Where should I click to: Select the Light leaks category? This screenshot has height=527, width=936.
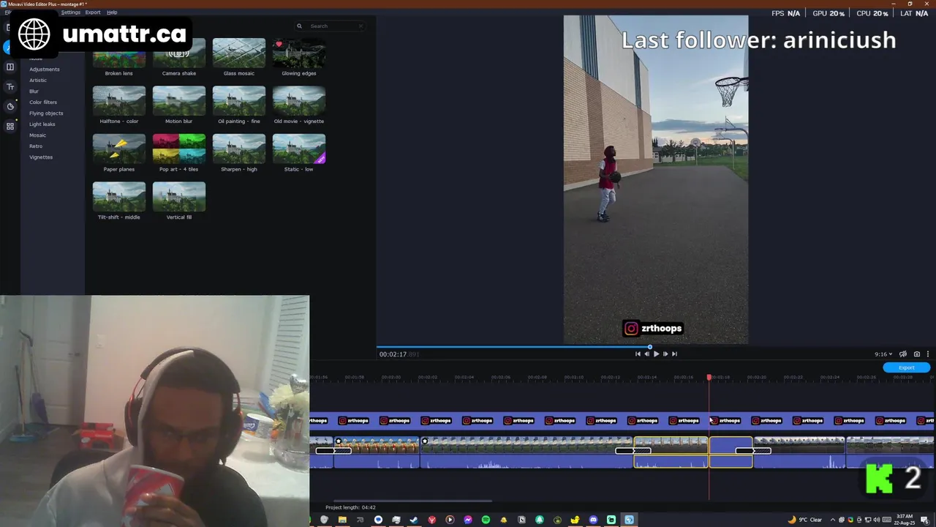tap(42, 124)
